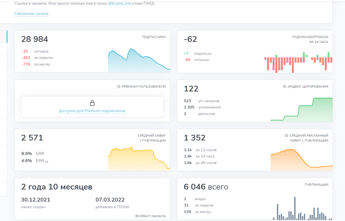Click the 1.4k за 24 часа row
This screenshot has height=221, width=345.
coord(199,156)
